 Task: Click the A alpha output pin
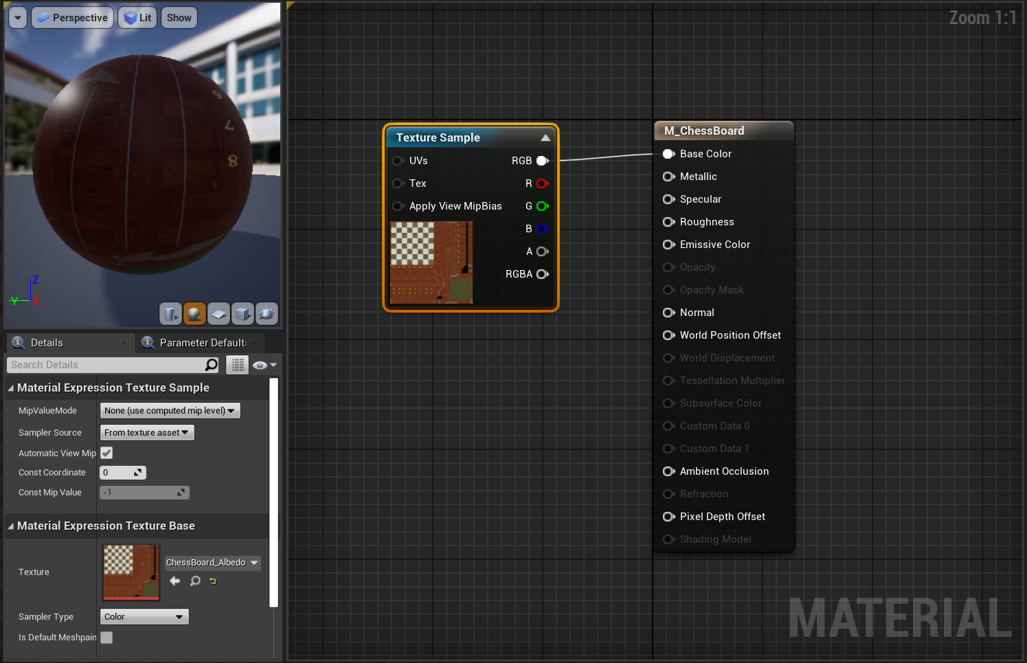[x=542, y=251]
